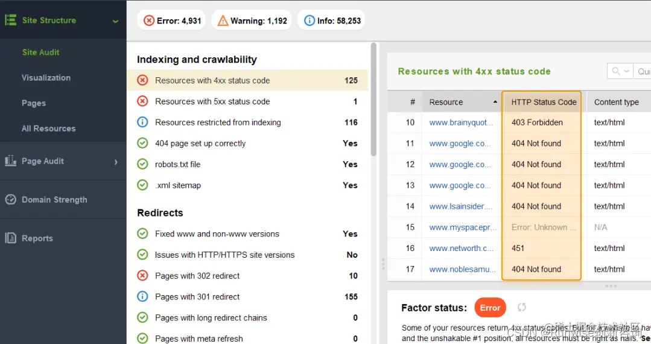Image resolution: width=651 pixels, height=344 pixels.
Task: Click check icon beside Fixed www and non-www
Action: tap(142, 234)
